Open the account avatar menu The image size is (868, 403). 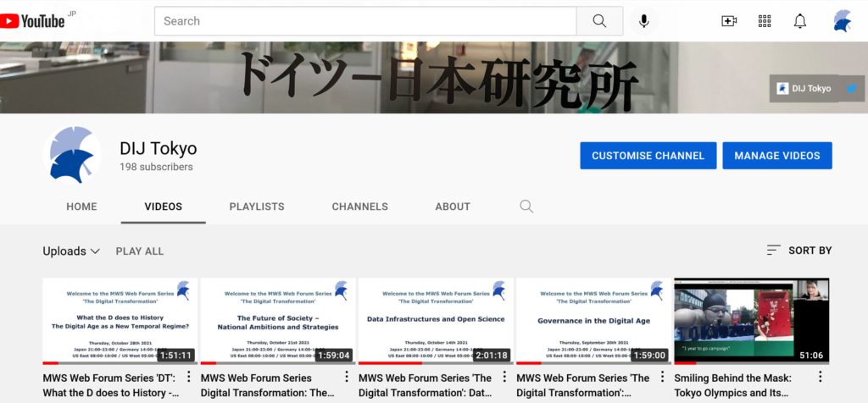[842, 21]
